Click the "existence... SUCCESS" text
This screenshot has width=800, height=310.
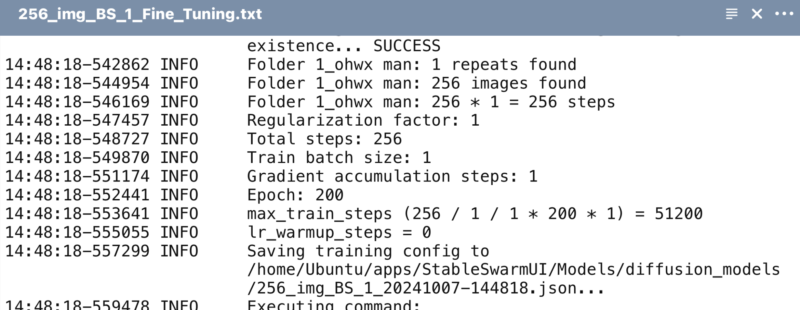pos(343,46)
